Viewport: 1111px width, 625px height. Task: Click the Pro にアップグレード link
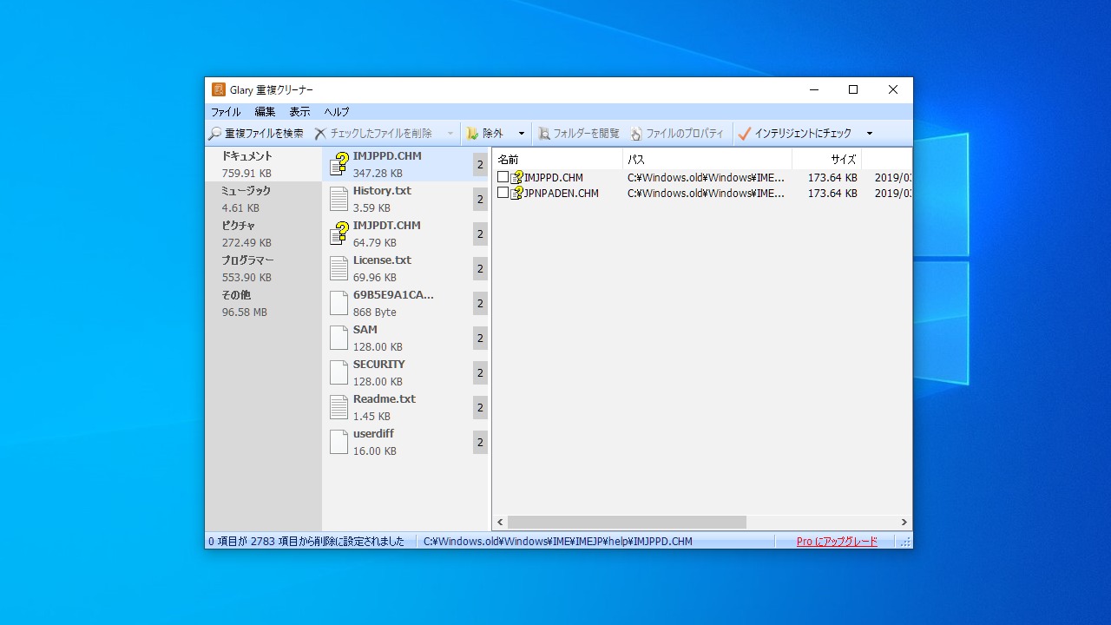pyautogui.click(x=837, y=542)
